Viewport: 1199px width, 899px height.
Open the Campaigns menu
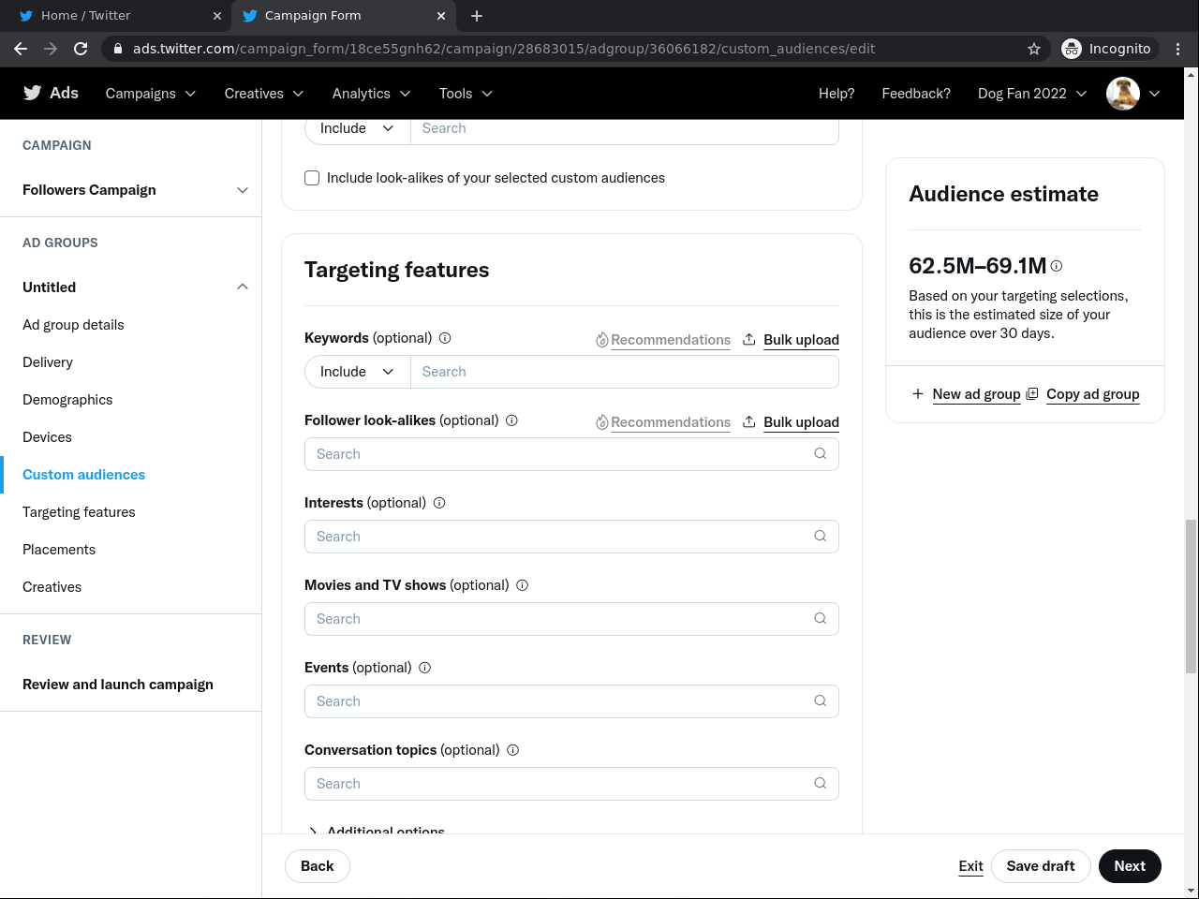click(150, 94)
